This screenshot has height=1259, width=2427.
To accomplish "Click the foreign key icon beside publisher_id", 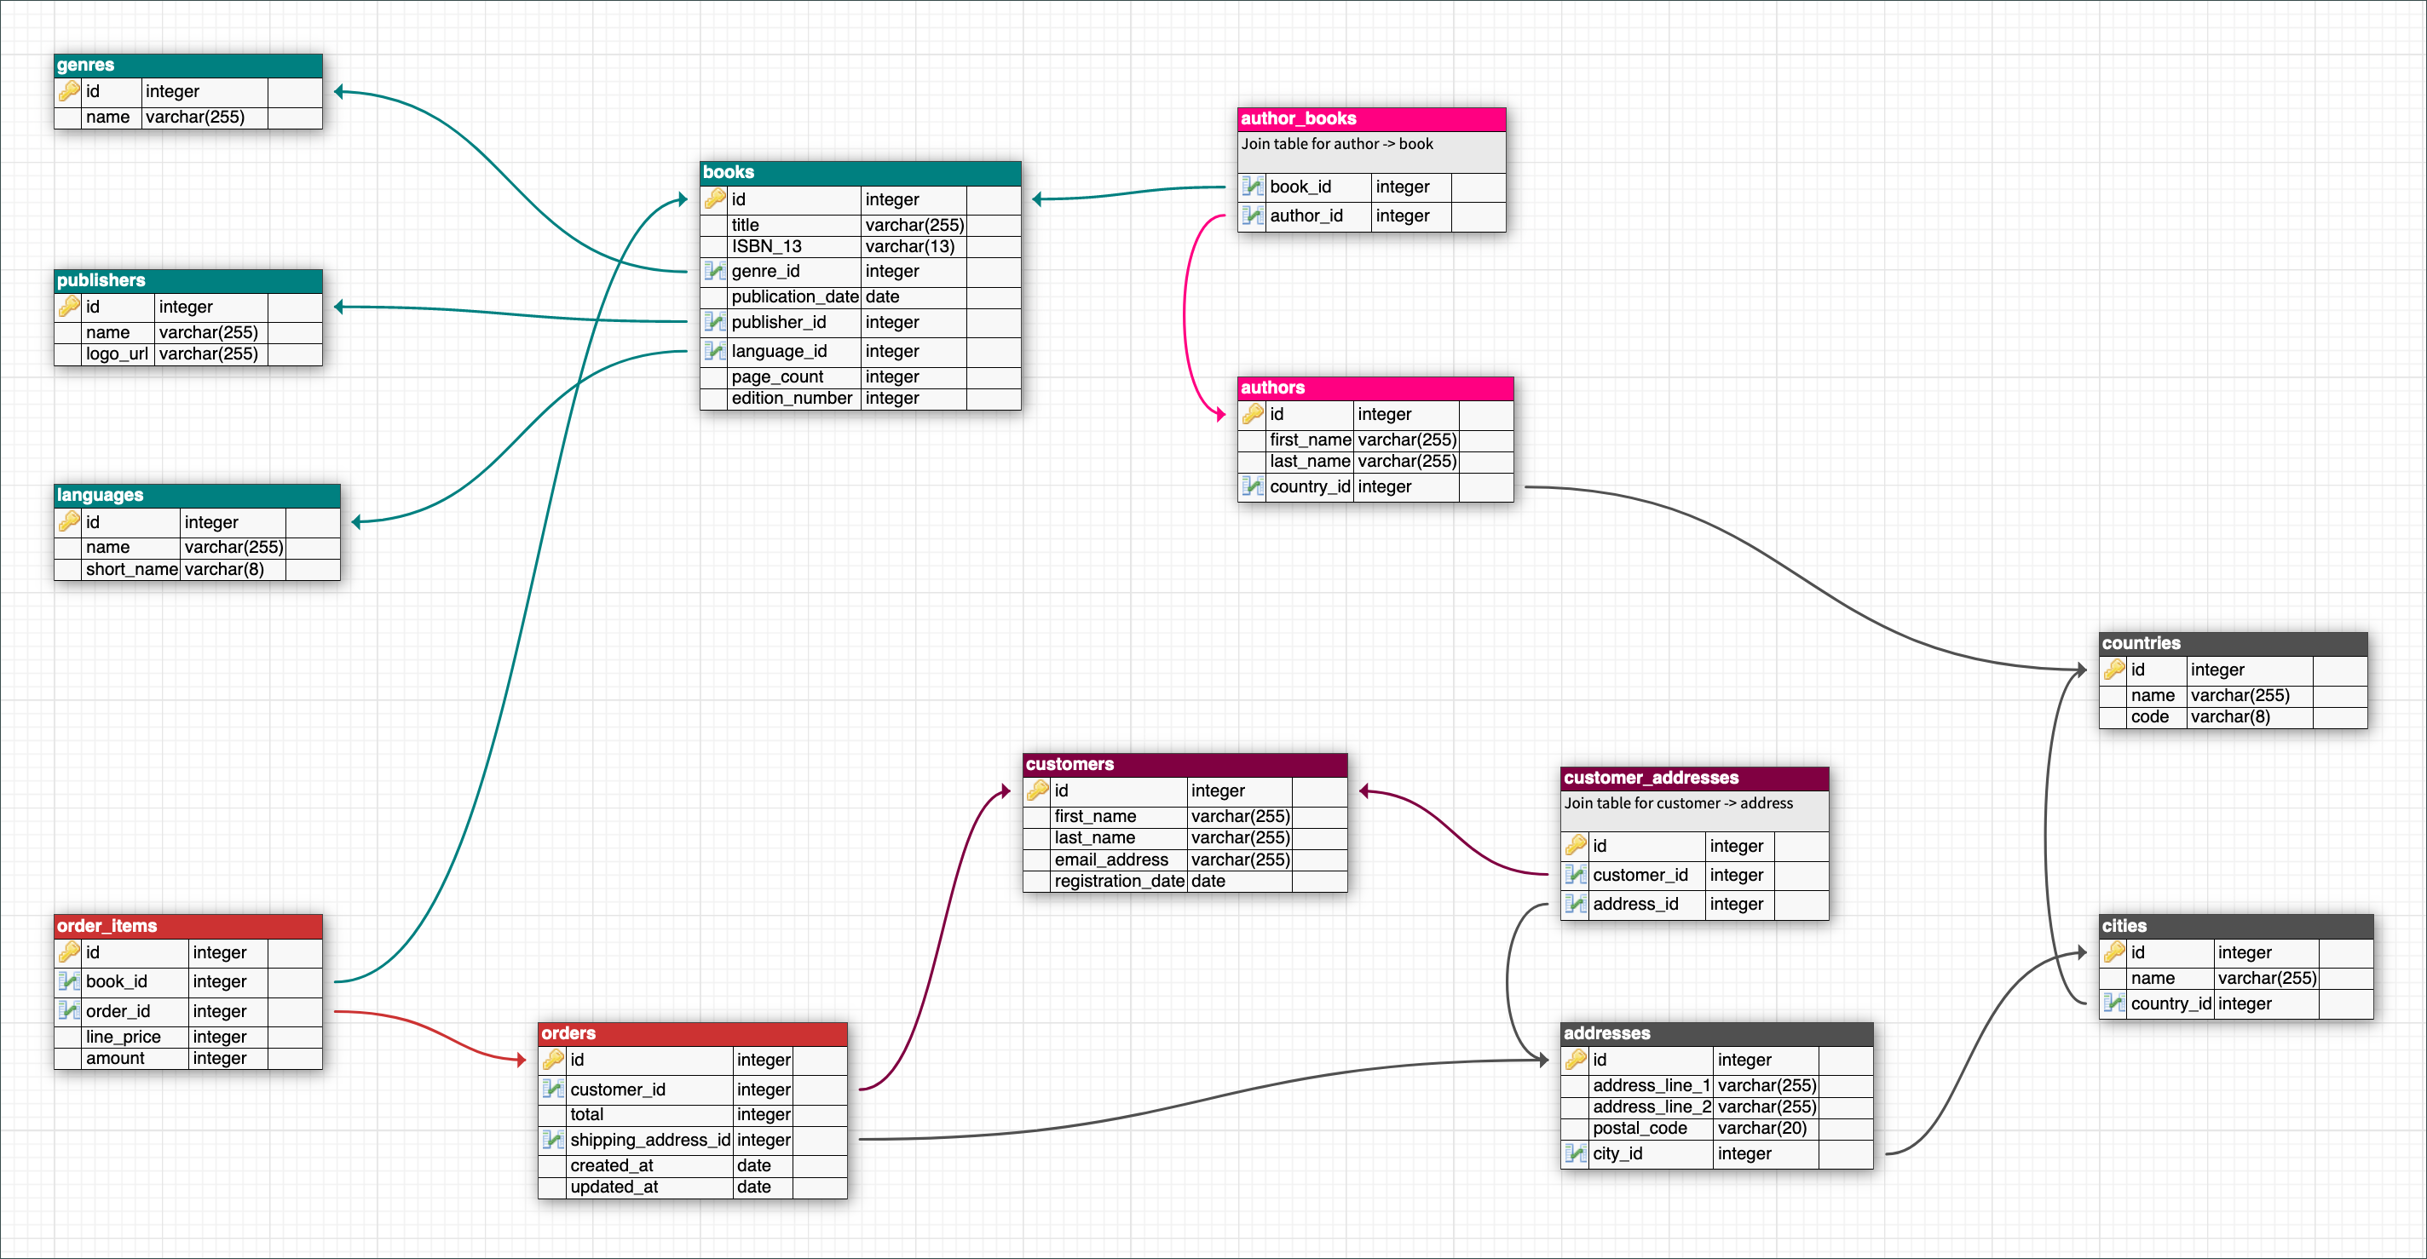I will [715, 322].
